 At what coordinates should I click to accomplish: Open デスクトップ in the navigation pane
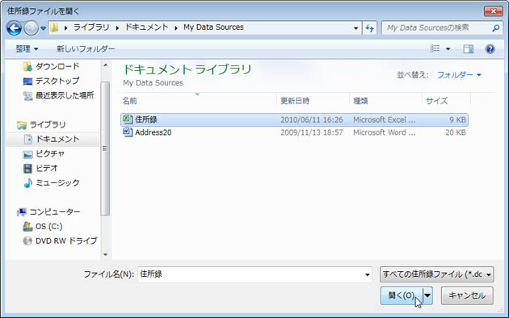click(57, 81)
